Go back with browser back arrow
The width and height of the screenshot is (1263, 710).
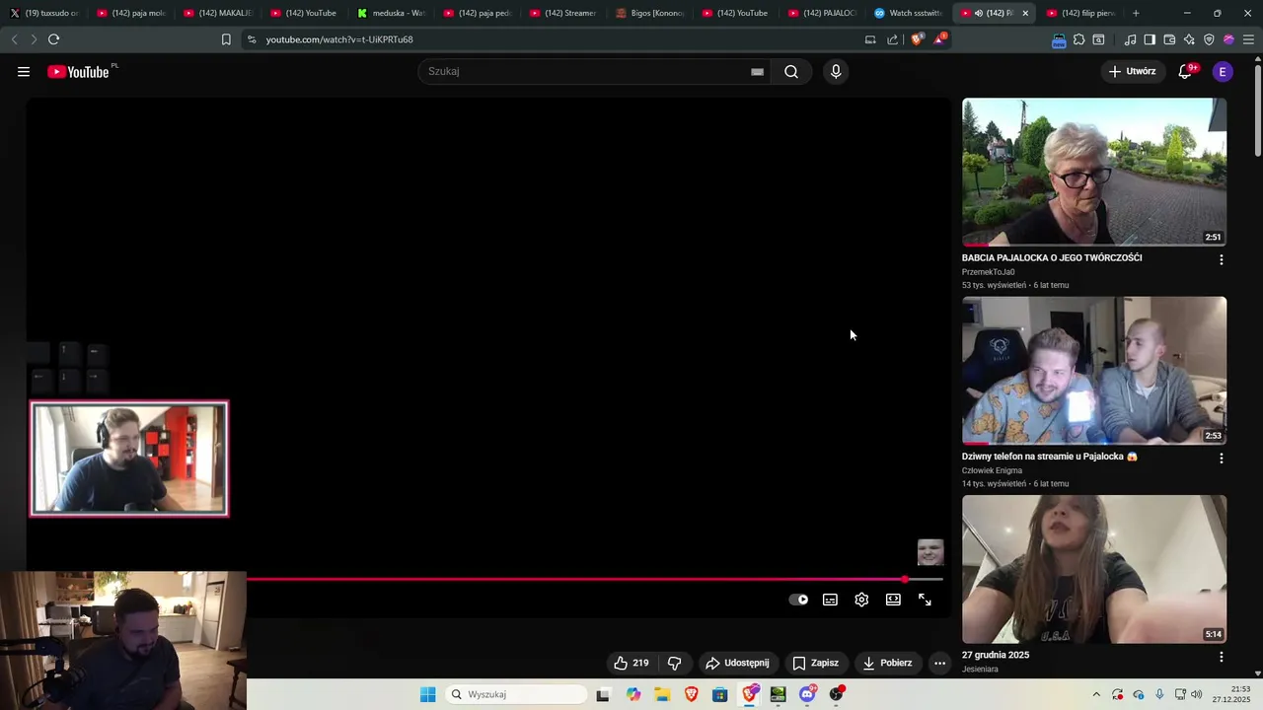pos(14,39)
